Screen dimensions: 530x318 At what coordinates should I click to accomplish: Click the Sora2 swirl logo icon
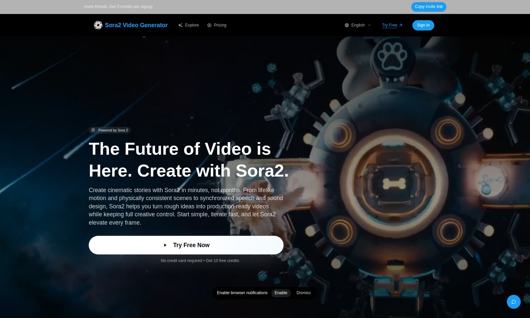(98, 25)
